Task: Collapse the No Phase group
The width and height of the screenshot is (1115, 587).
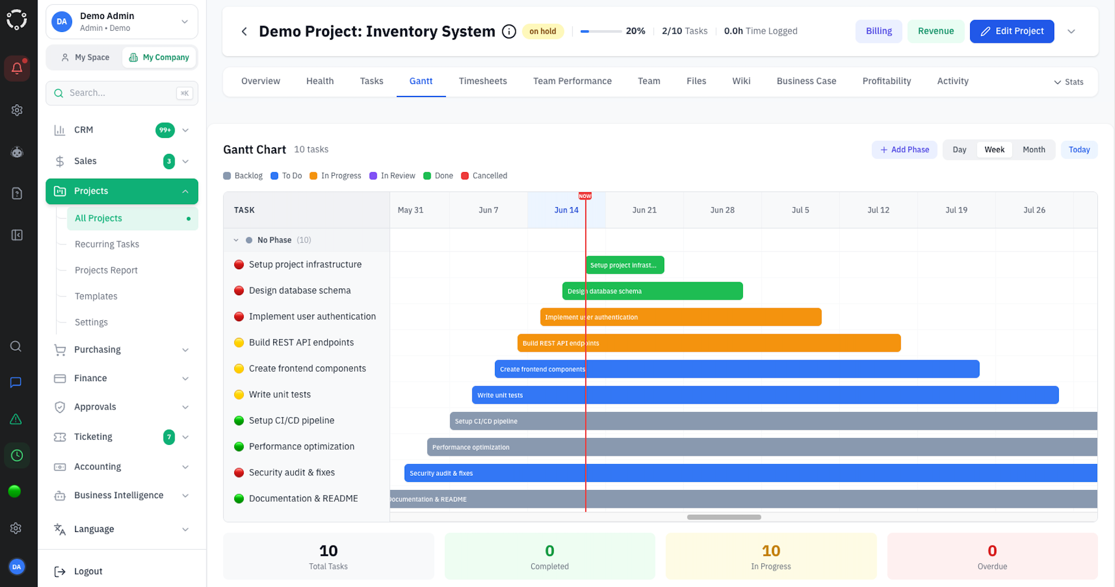Action: (236, 240)
